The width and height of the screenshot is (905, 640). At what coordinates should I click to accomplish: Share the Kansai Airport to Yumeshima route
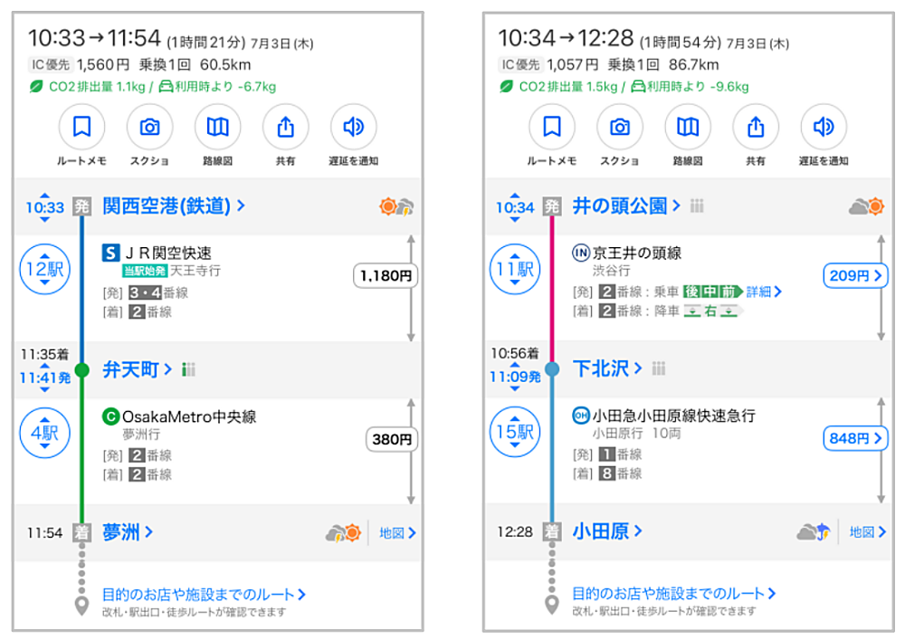[x=285, y=127]
